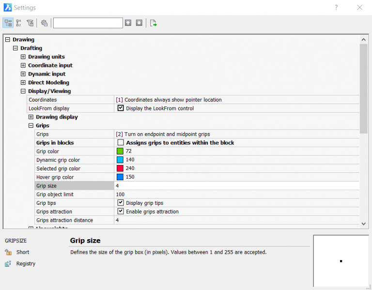Click the help question mark

click(336, 7)
